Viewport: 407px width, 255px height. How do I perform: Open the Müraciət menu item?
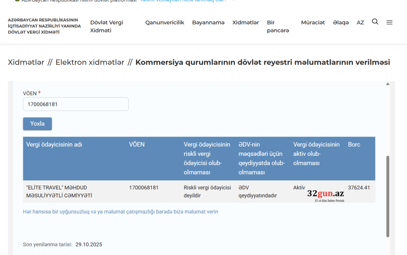tap(313, 22)
